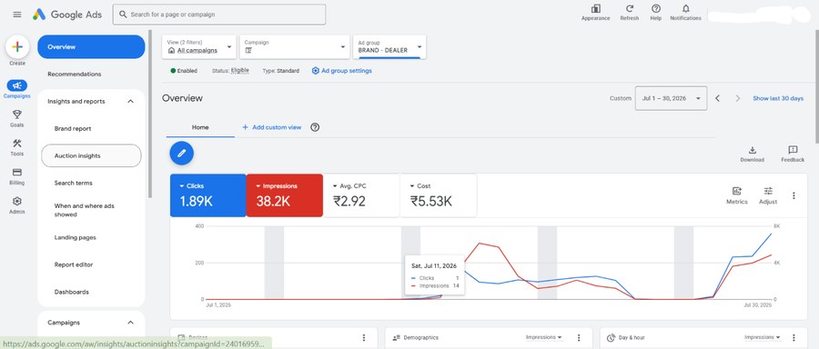Open the Ad group BRAND - DEALER dropdown
Image resolution: width=819 pixels, height=349 pixels.
tap(389, 47)
